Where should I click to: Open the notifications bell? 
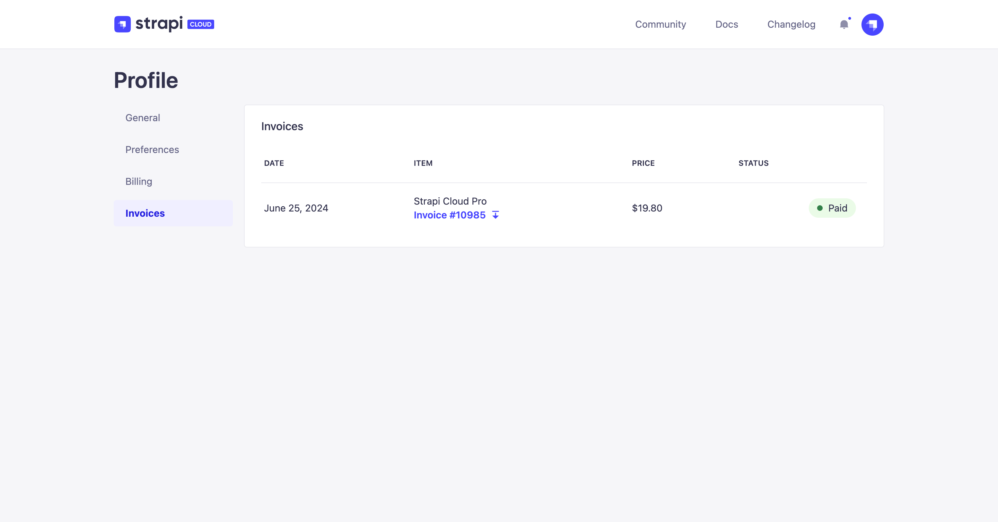[843, 25]
